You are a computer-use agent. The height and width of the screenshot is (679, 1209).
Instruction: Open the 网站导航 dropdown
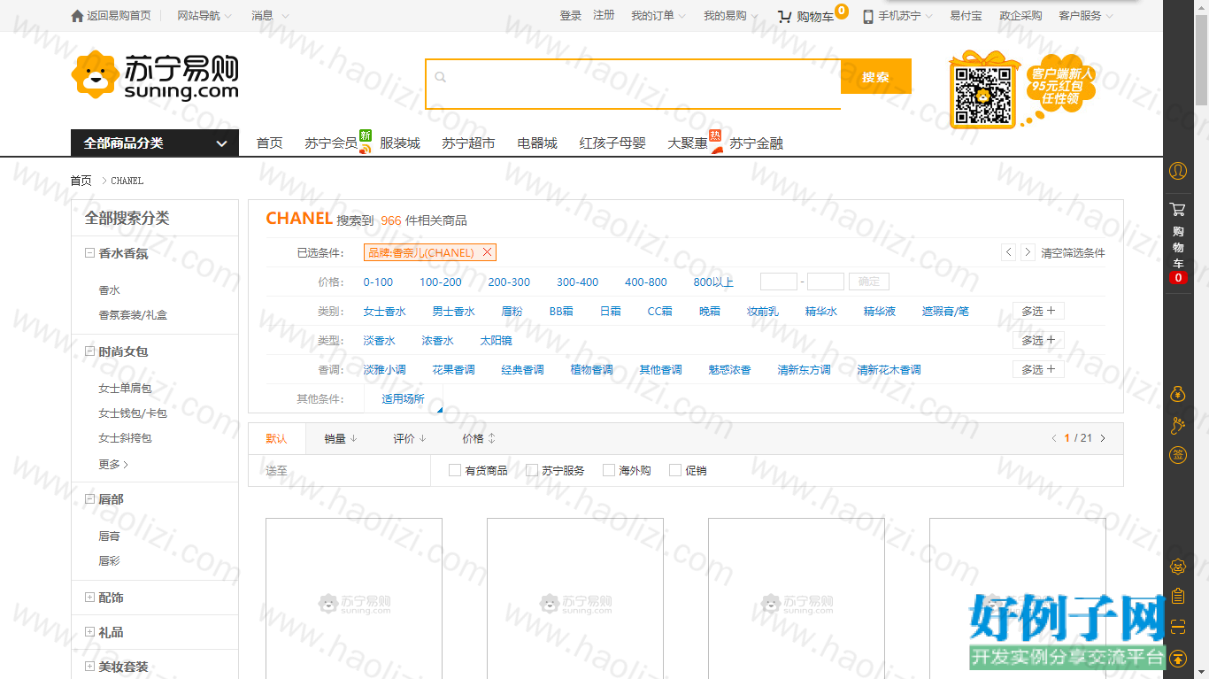point(204,16)
